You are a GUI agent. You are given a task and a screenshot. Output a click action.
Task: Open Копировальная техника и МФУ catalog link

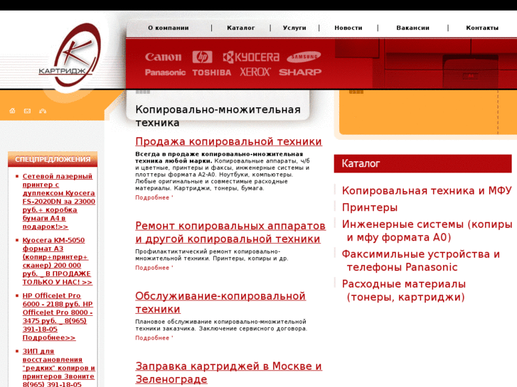pyautogui.click(x=427, y=190)
